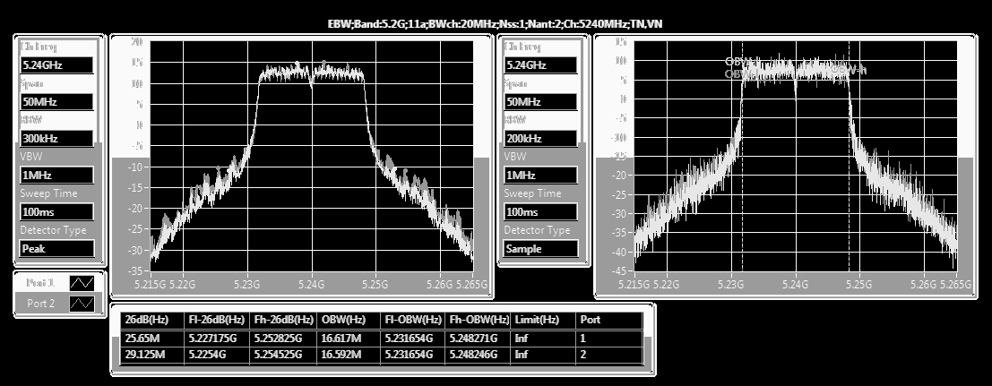Click the 26dB(Hz) column header
The width and height of the screenshot is (992, 386).
tap(152, 321)
